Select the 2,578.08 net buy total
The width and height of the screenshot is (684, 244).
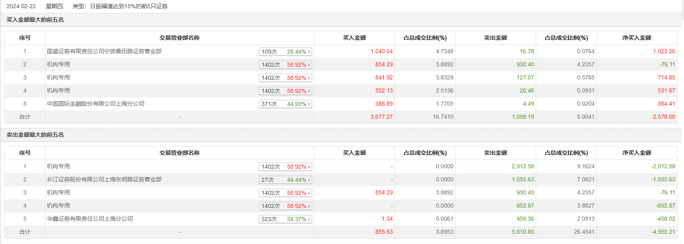(x=664, y=117)
